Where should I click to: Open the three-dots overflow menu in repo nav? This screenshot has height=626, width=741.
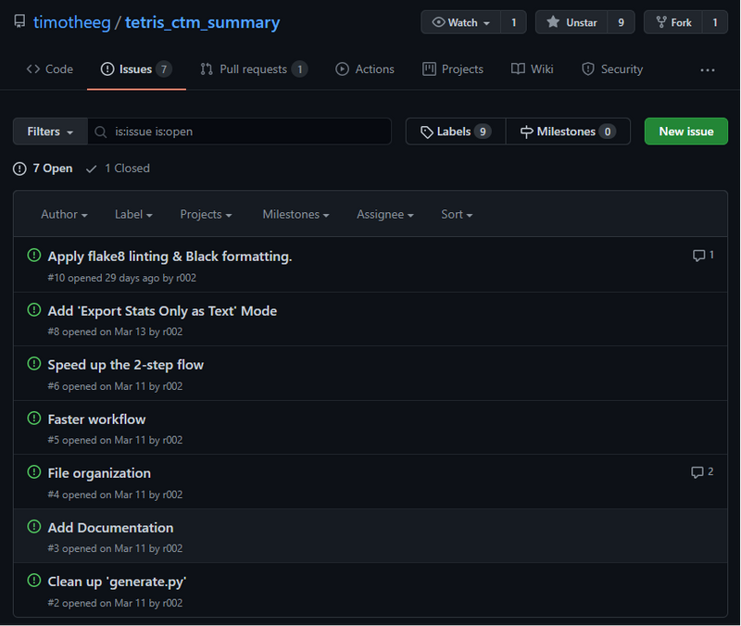tap(708, 70)
